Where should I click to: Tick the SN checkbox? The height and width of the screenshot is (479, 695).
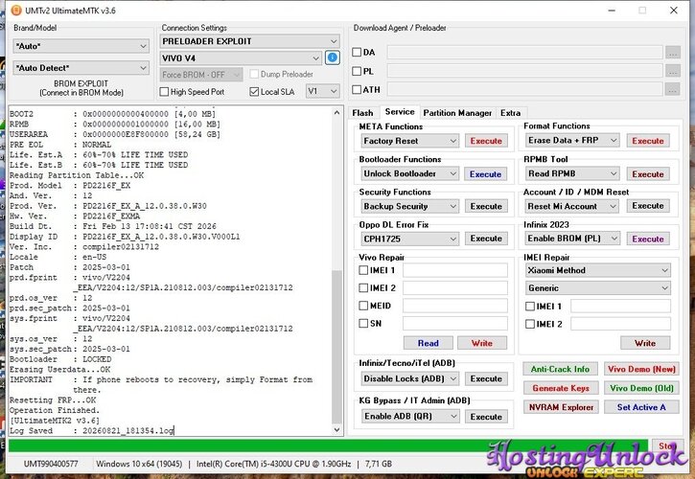point(363,323)
